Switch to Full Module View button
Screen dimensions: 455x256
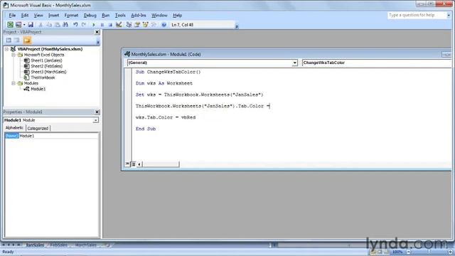pos(134,164)
